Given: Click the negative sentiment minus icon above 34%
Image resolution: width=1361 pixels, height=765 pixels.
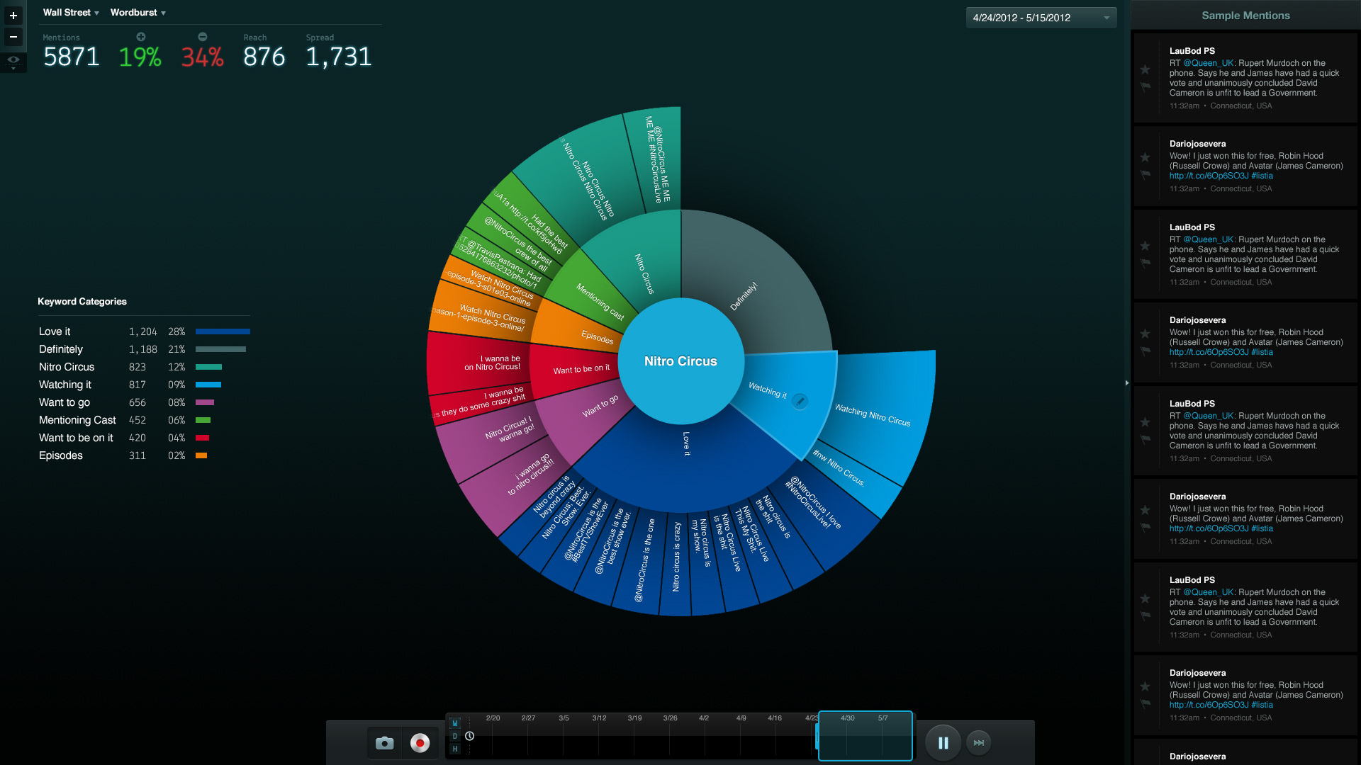Looking at the screenshot, I should [x=203, y=37].
